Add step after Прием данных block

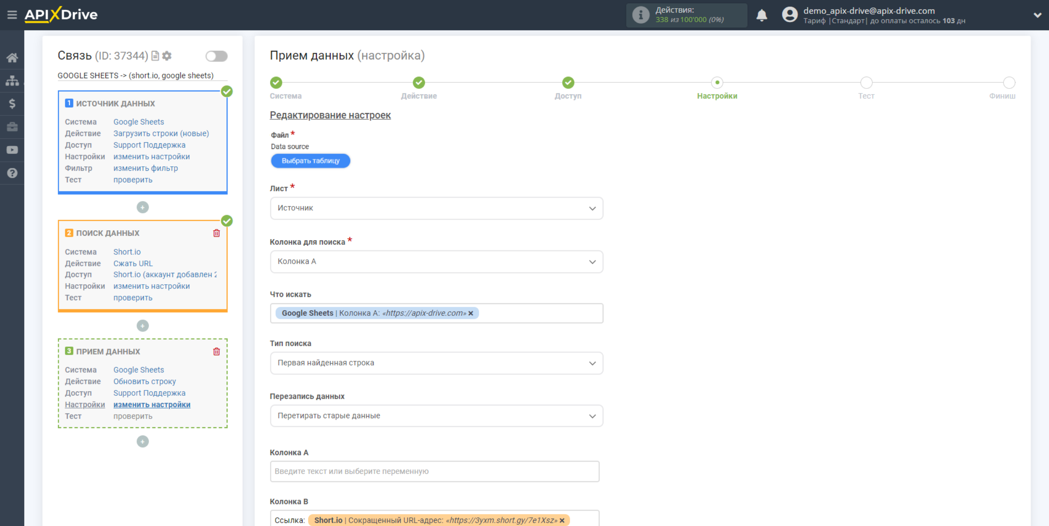[143, 442]
